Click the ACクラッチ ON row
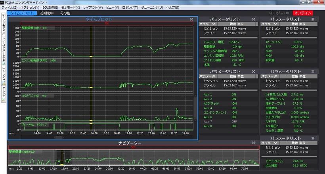 [228, 103]
